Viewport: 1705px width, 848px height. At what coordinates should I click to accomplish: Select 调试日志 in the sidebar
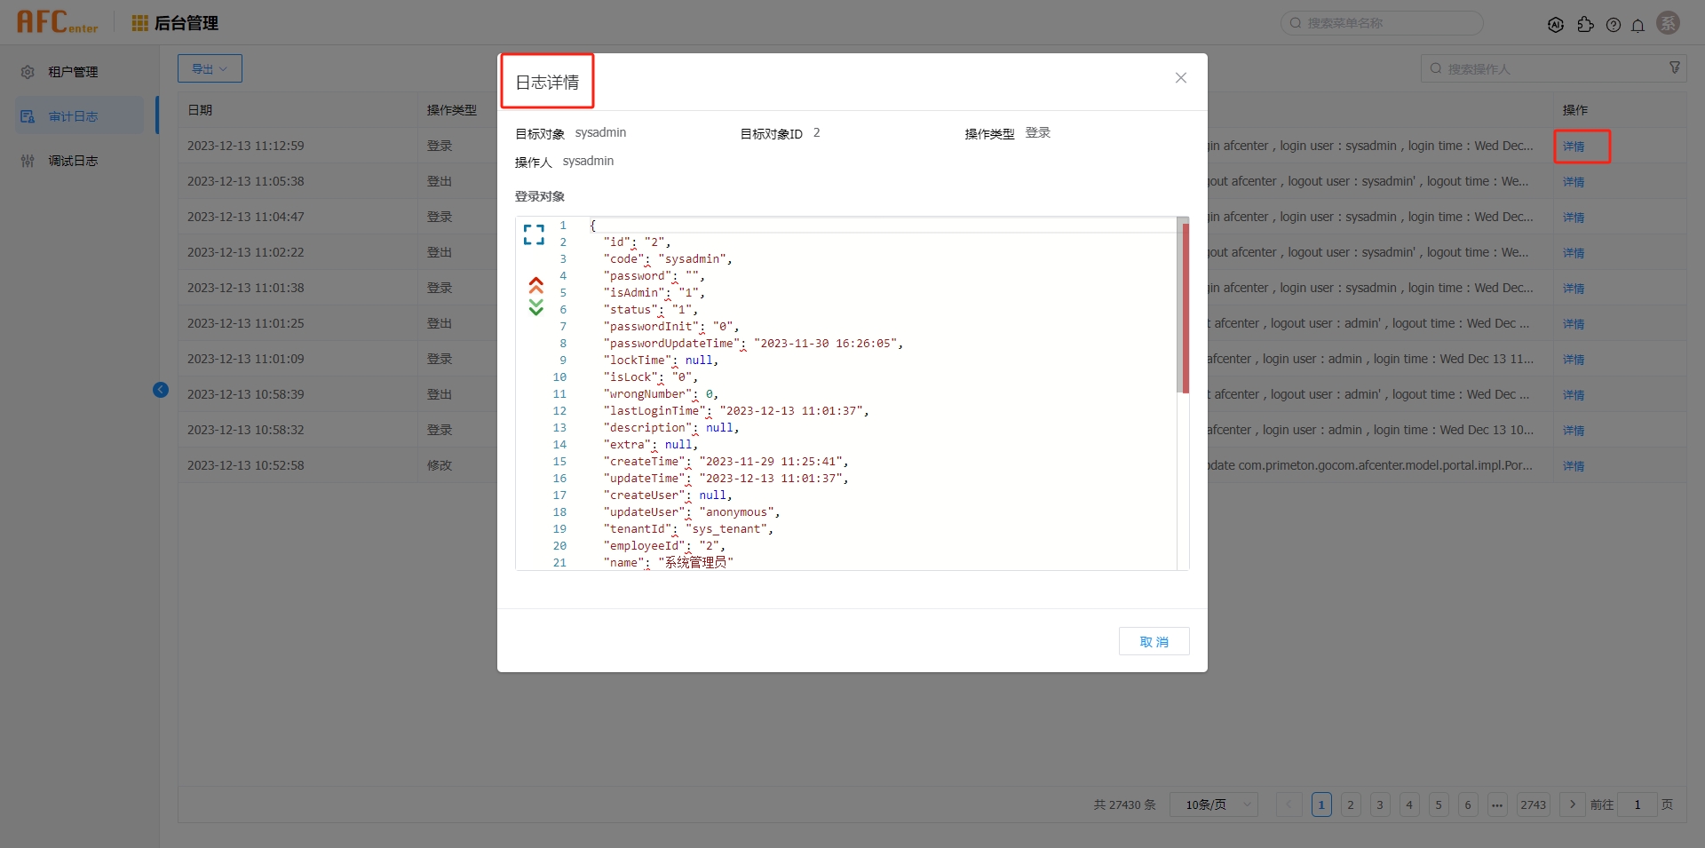tap(73, 161)
